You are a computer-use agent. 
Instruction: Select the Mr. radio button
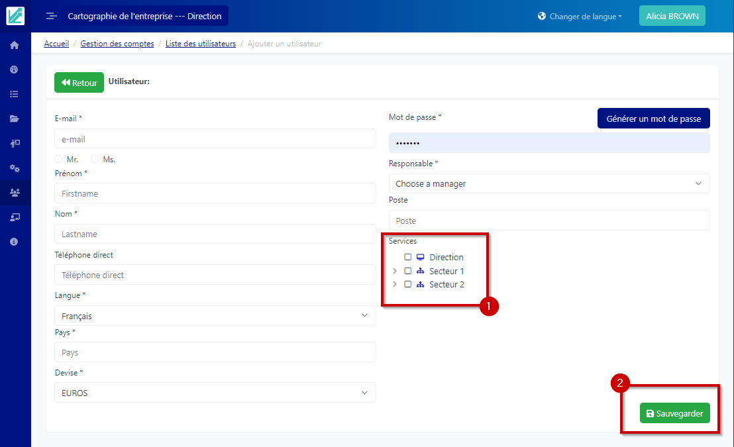tap(59, 160)
